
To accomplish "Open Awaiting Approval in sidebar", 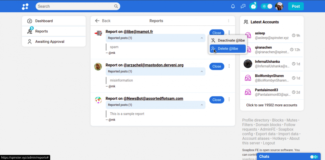I will pos(50,42).
